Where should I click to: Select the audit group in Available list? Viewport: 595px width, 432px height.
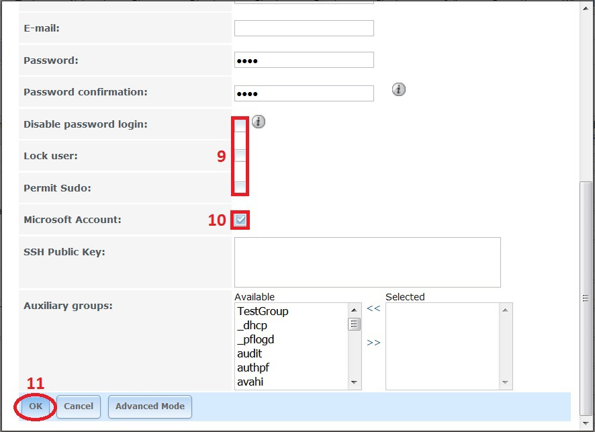coord(250,353)
